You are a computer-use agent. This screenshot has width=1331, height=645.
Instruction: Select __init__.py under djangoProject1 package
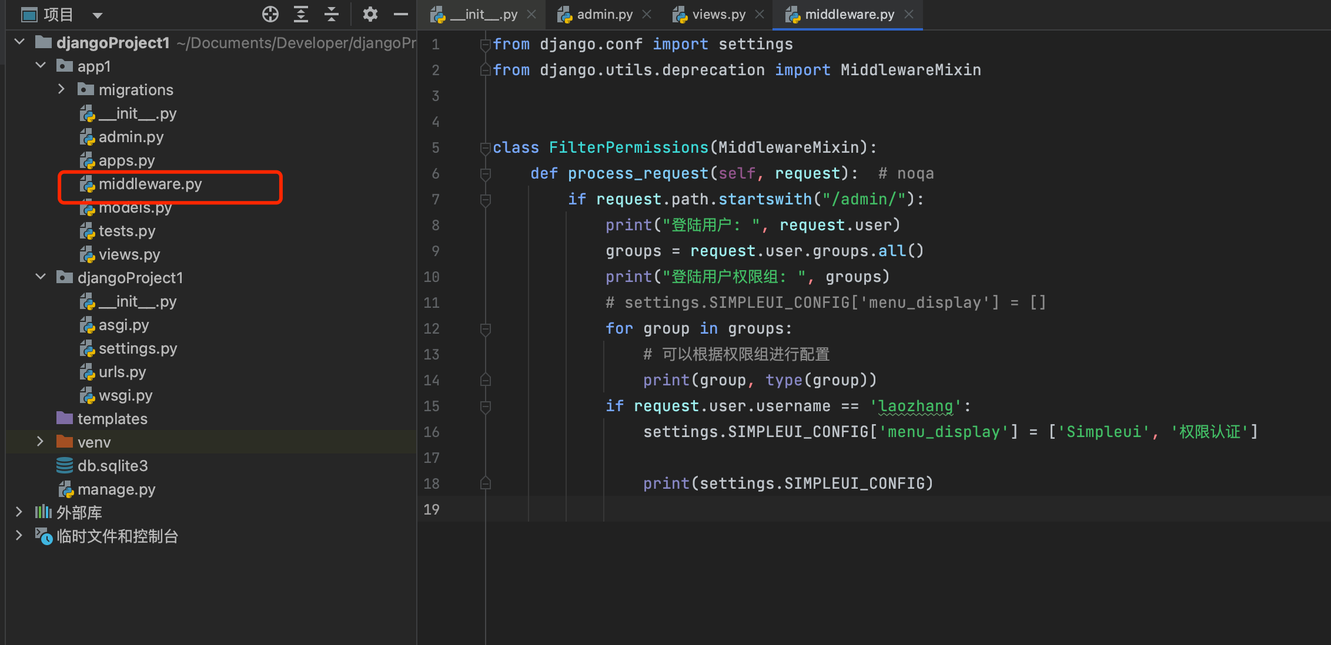click(x=138, y=301)
